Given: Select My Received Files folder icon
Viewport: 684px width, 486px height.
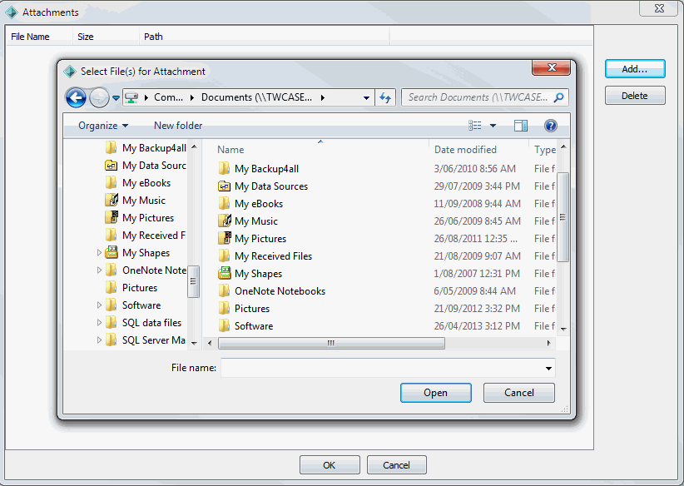Looking at the screenshot, I should 224,255.
